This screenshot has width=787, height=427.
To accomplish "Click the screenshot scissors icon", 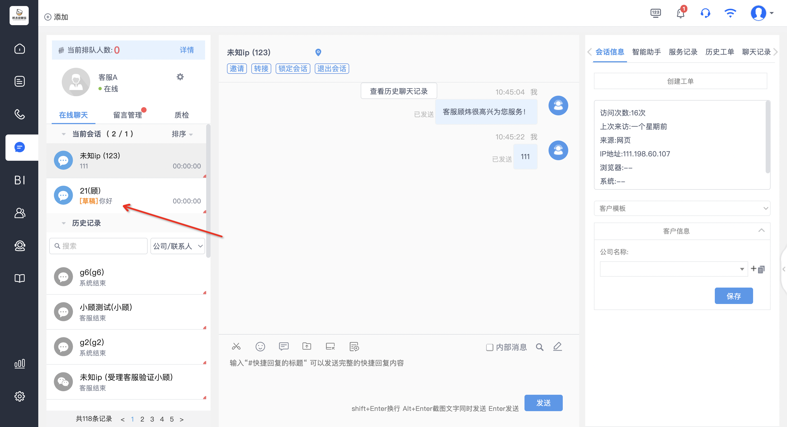I will pyautogui.click(x=236, y=346).
